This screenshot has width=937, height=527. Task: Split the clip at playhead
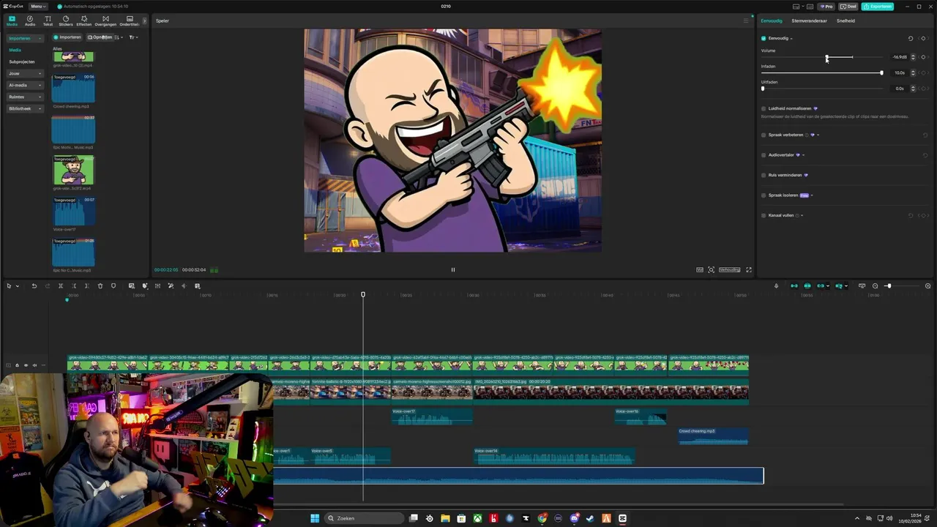(x=61, y=285)
